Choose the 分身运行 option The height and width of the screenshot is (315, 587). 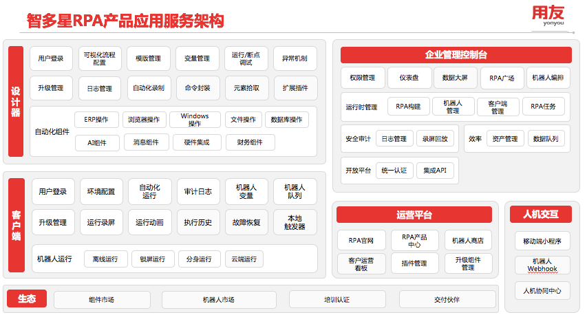(x=199, y=259)
